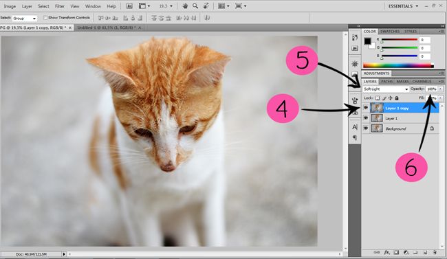Create new fill or adjustment layer
This screenshot has width=447, height=259.
pyautogui.click(x=406, y=252)
